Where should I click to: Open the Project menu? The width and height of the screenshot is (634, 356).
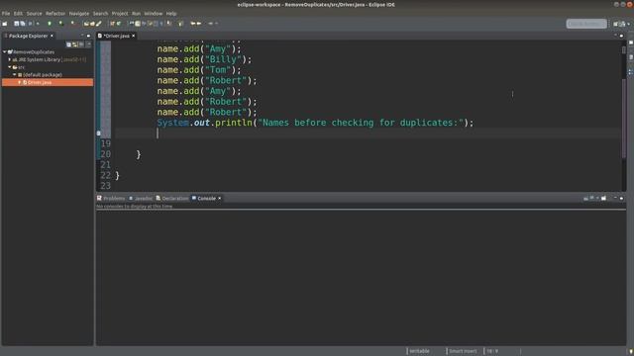click(x=120, y=13)
